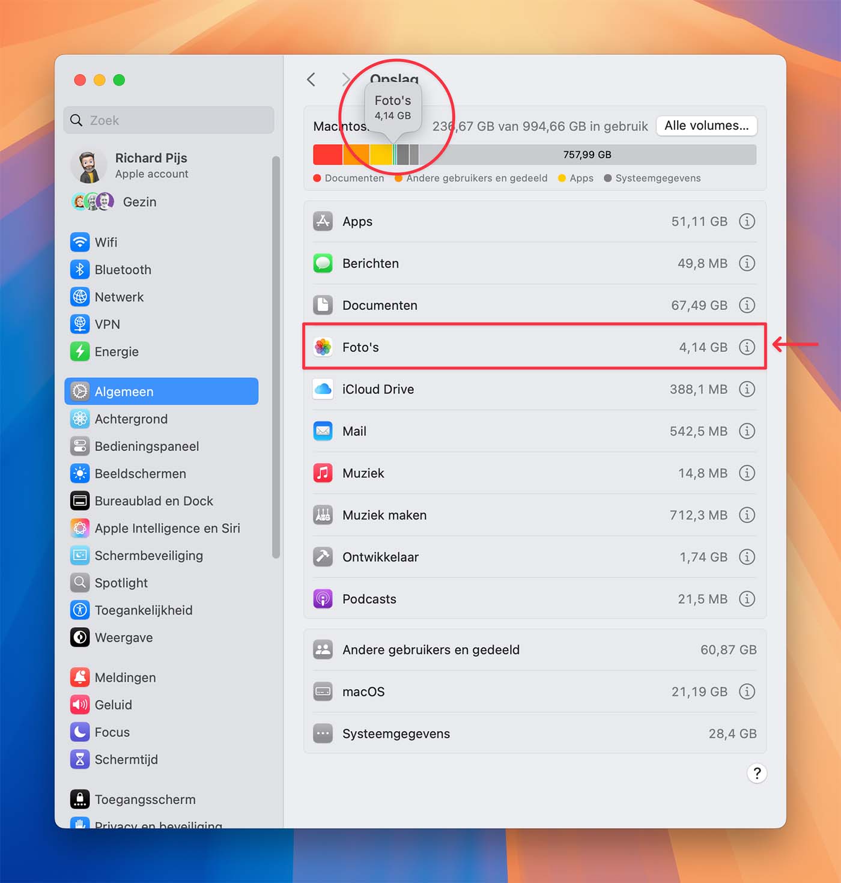841x883 pixels.
Task: Click the Alle volumes... button
Action: click(x=706, y=126)
